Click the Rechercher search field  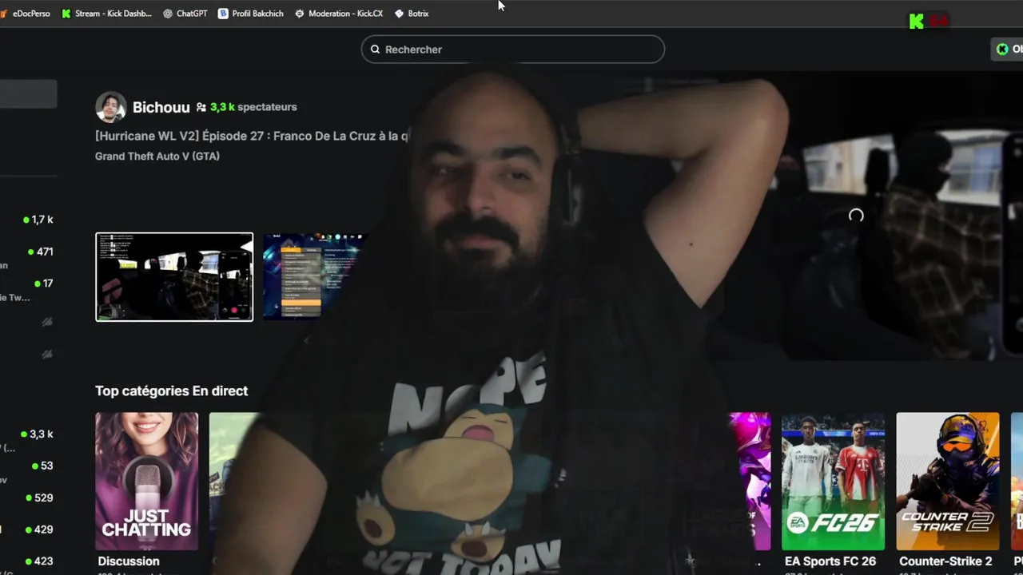[x=512, y=50]
